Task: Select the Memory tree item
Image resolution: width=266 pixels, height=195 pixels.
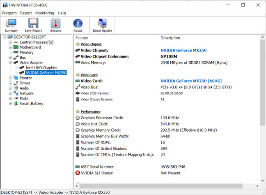Action: click(26, 52)
